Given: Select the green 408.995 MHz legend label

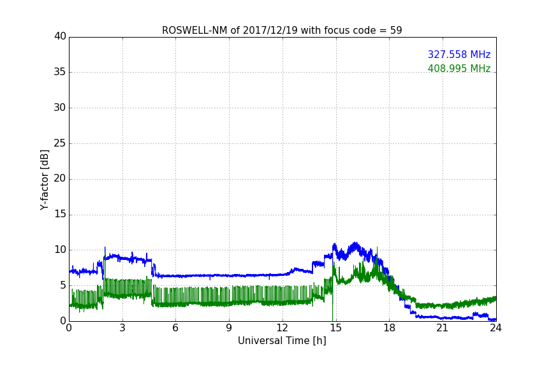Looking at the screenshot, I should point(459,68).
